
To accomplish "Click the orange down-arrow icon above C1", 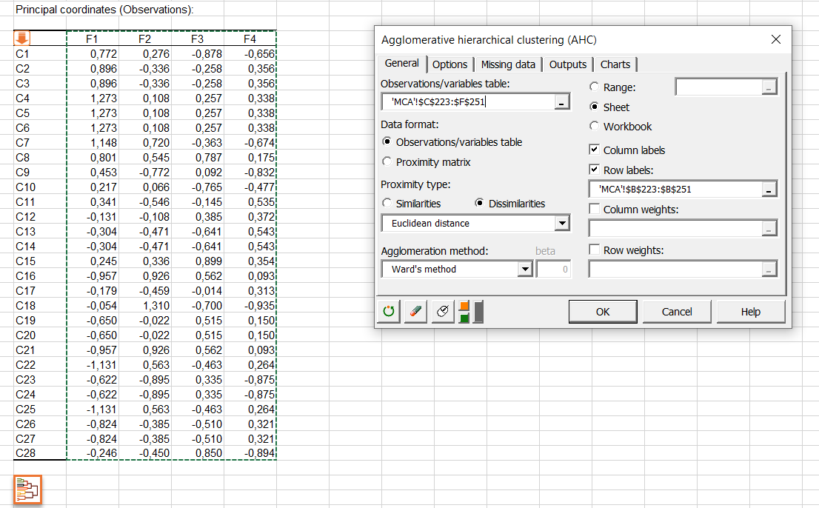I will [x=22, y=39].
